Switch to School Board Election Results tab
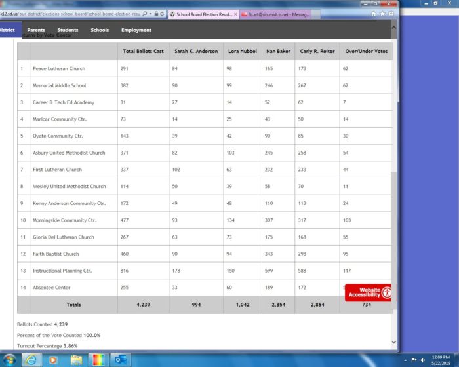The height and width of the screenshot is (367, 459). point(203,14)
